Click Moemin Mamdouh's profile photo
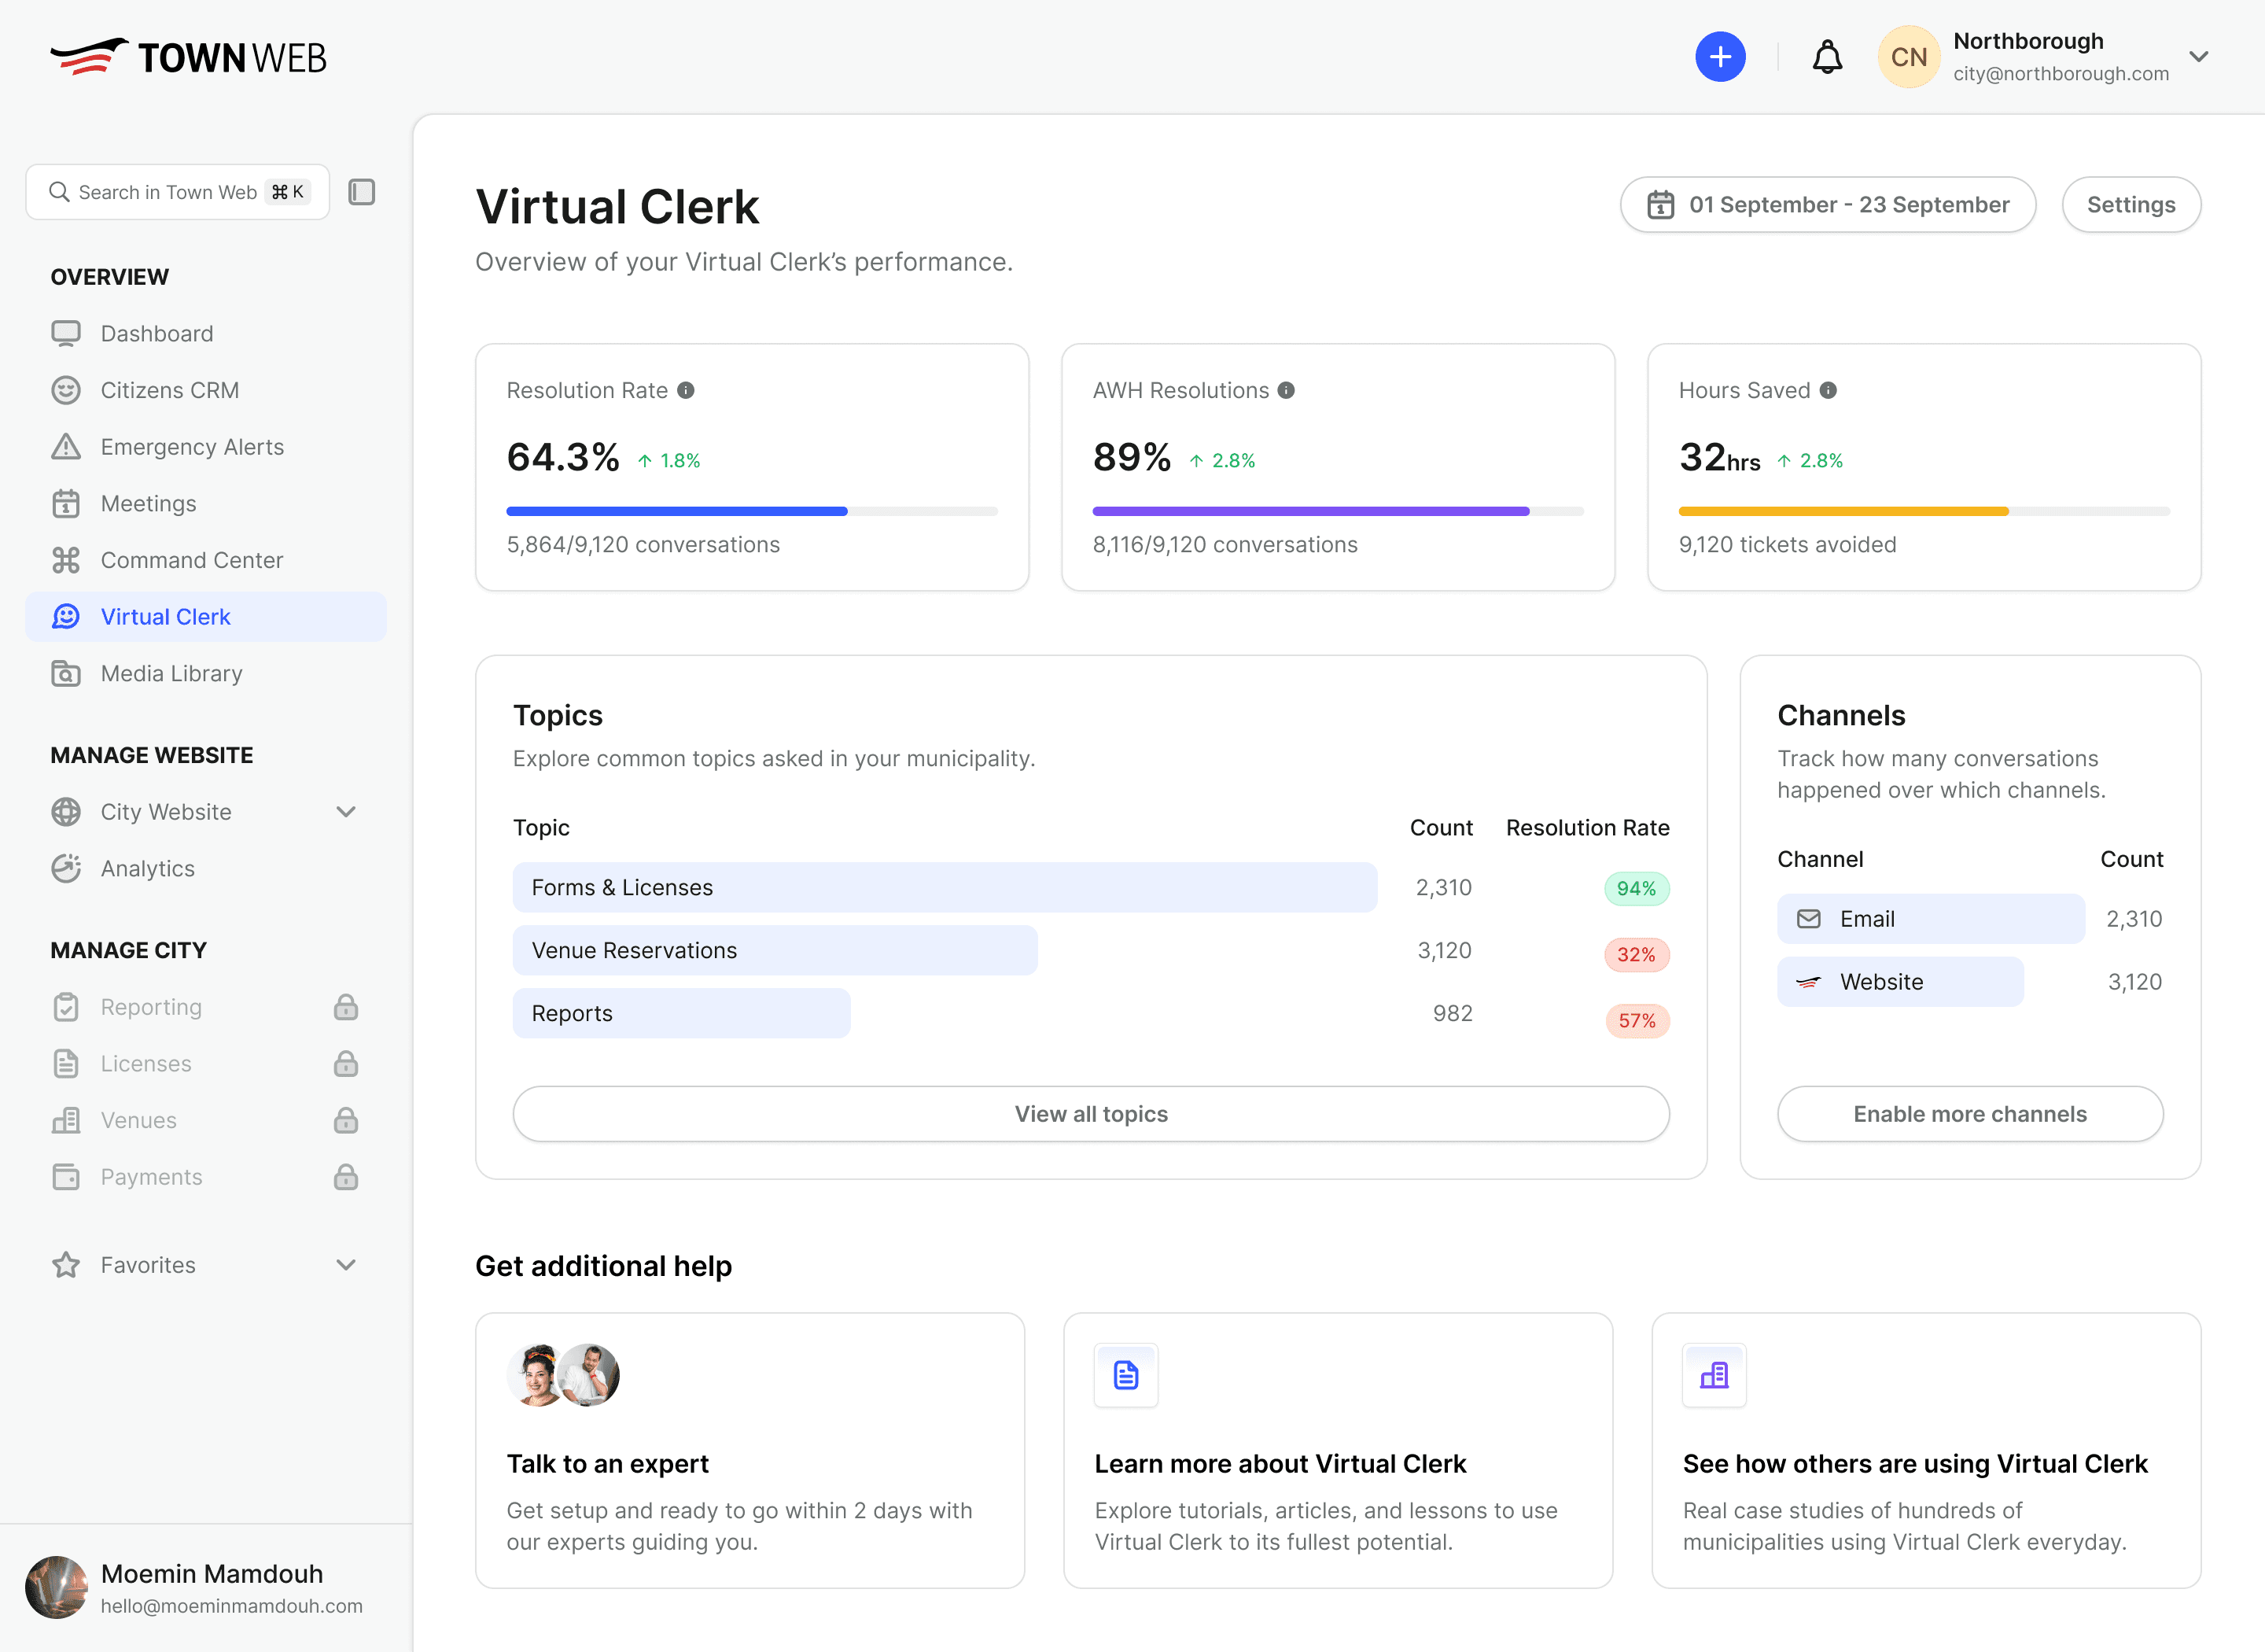 57,1587
